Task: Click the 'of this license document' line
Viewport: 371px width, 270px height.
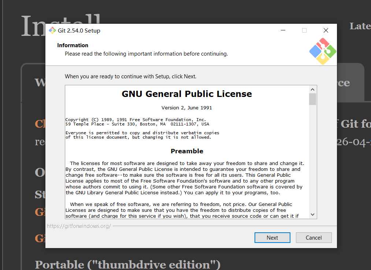Action: tap(138, 137)
